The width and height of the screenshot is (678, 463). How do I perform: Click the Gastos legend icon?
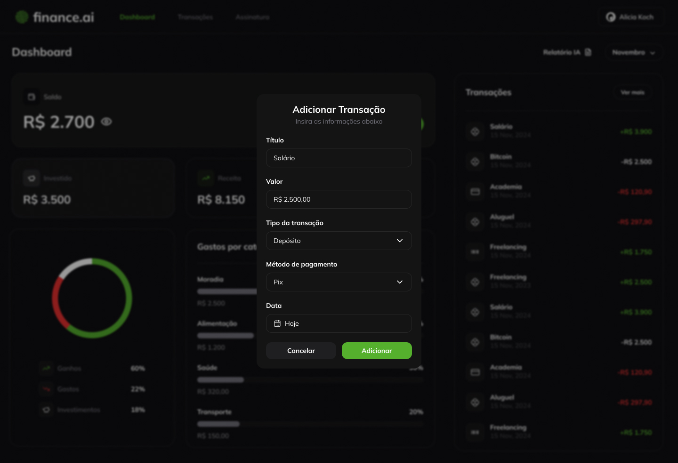[x=46, y=389]
